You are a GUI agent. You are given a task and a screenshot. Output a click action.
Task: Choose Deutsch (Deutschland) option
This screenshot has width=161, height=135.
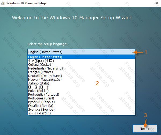(81, 76)
